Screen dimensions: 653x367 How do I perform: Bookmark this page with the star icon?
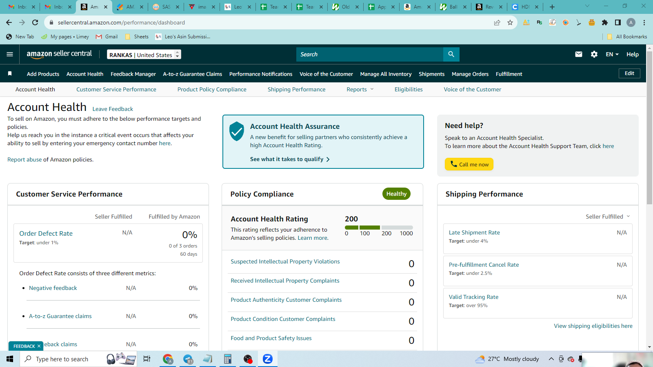pyautogui.click(x=510, y=22)
